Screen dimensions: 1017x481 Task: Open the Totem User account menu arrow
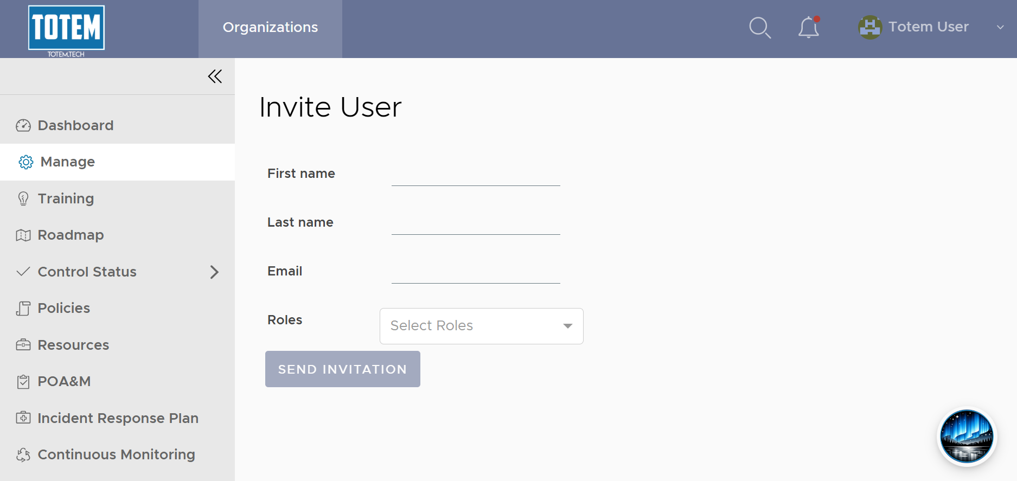pos(1000,27)
